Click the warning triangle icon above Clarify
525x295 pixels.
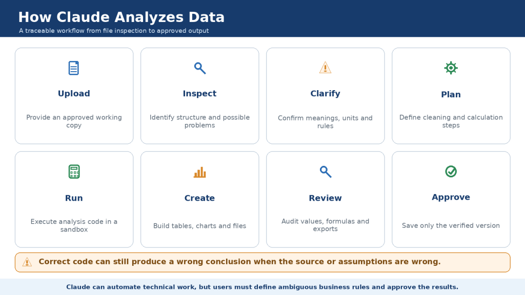(x=325, y=68)
